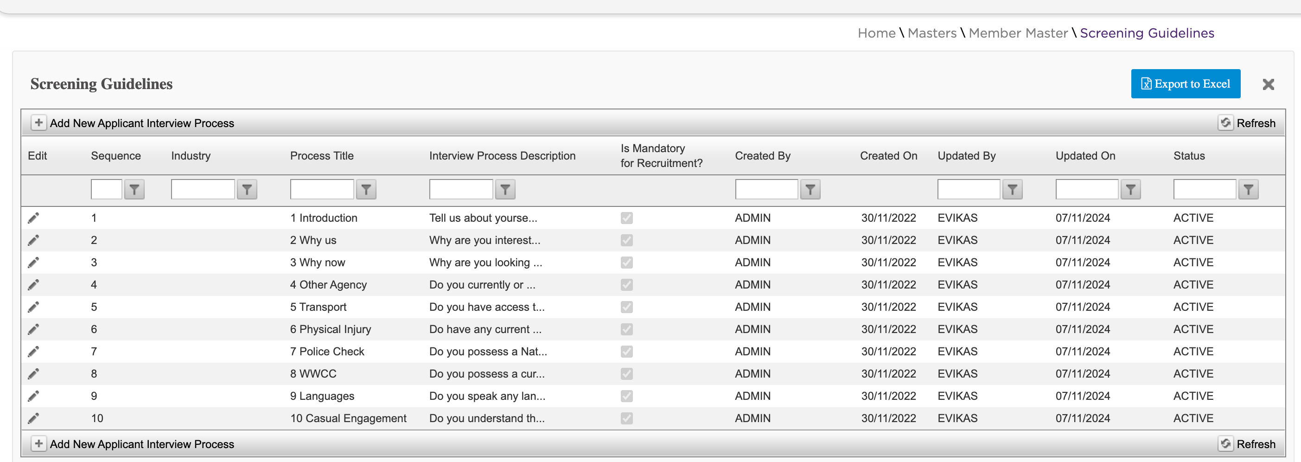Focus the Industry filter text box
This screenshot has height=462, width=1301.
203,190
